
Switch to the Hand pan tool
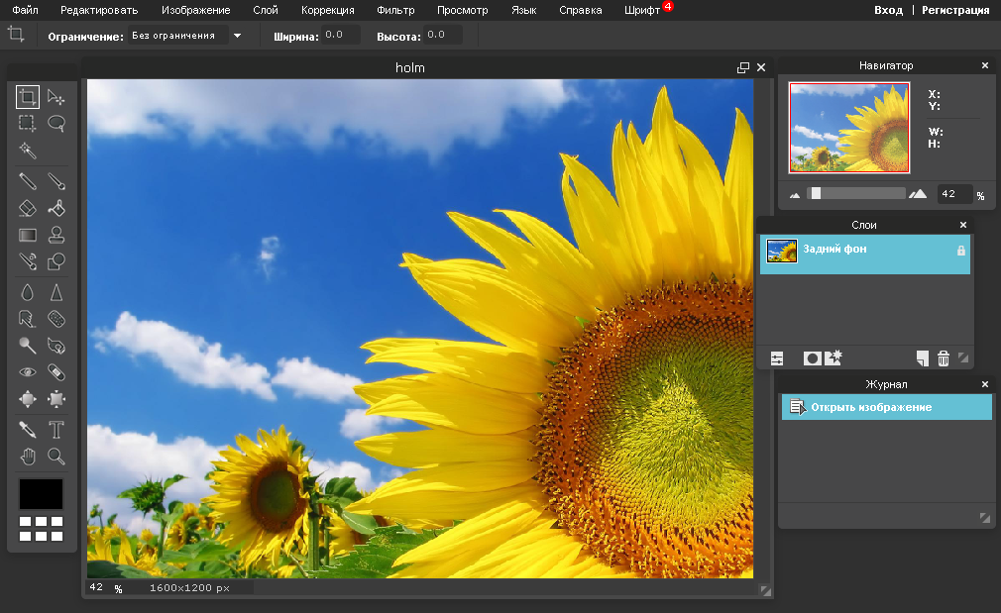[x=28, y=457]
